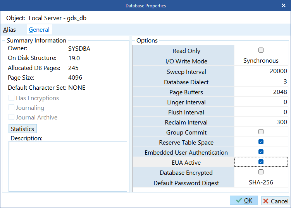The width and height of the screenshot is (291, 208).
Task: Cancel the dialog changes
Action: (x=275, y=201)
